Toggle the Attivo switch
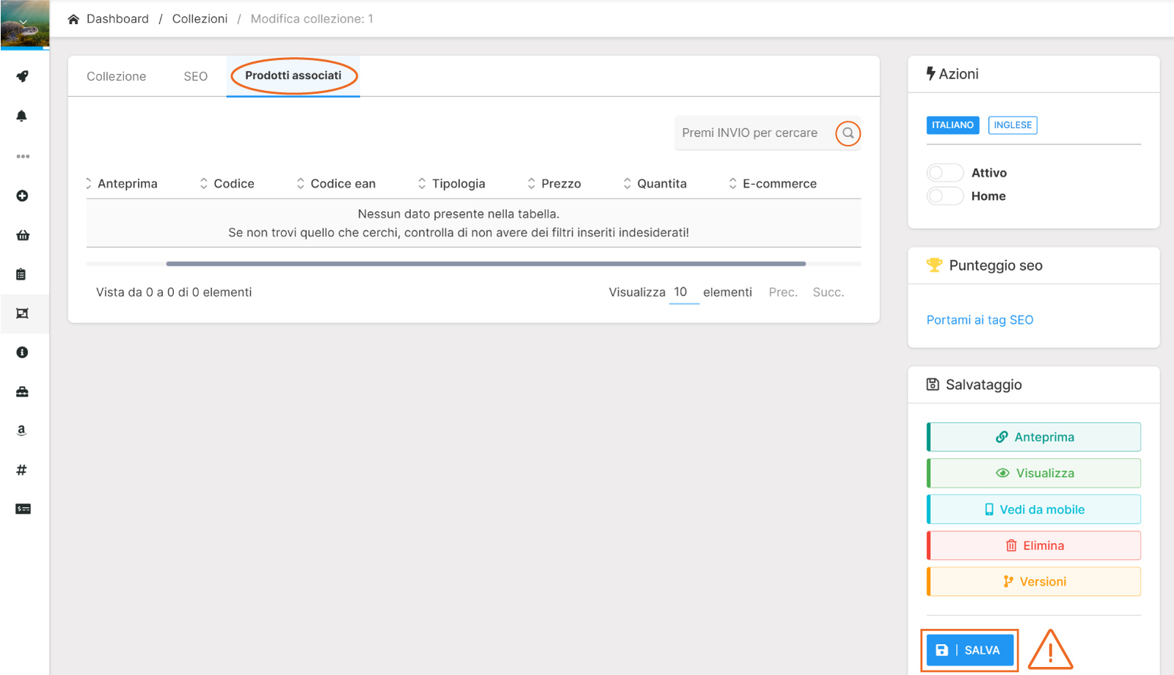1174x675 pixels. tap(944, 173)
